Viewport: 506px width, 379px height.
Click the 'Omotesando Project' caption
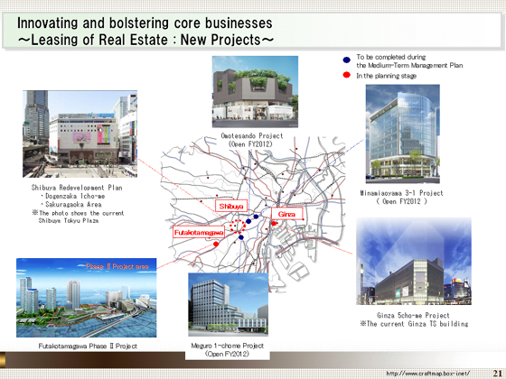[x=252, y=135]
